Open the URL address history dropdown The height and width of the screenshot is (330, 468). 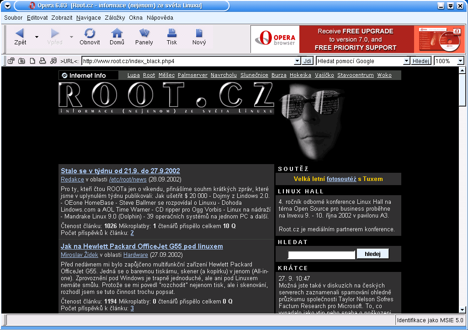coord(297,61)
